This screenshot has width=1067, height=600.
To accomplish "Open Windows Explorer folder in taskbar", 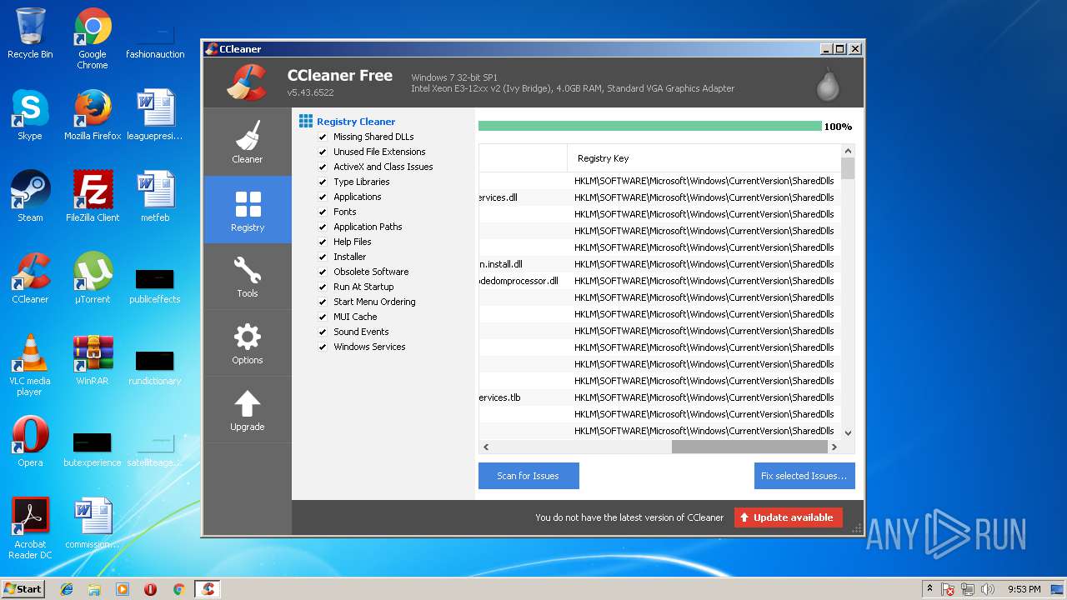I will point(94,589).
